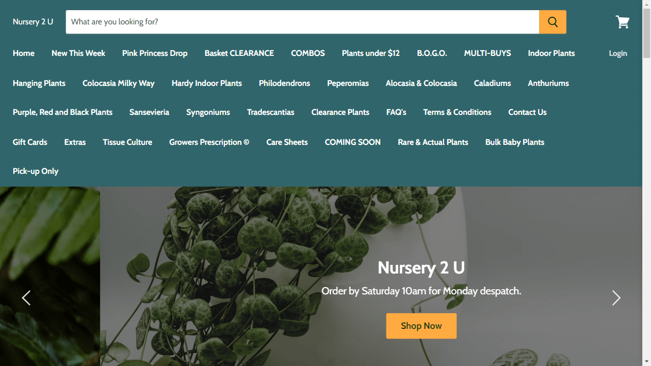Open Sansevieria category

149,112
